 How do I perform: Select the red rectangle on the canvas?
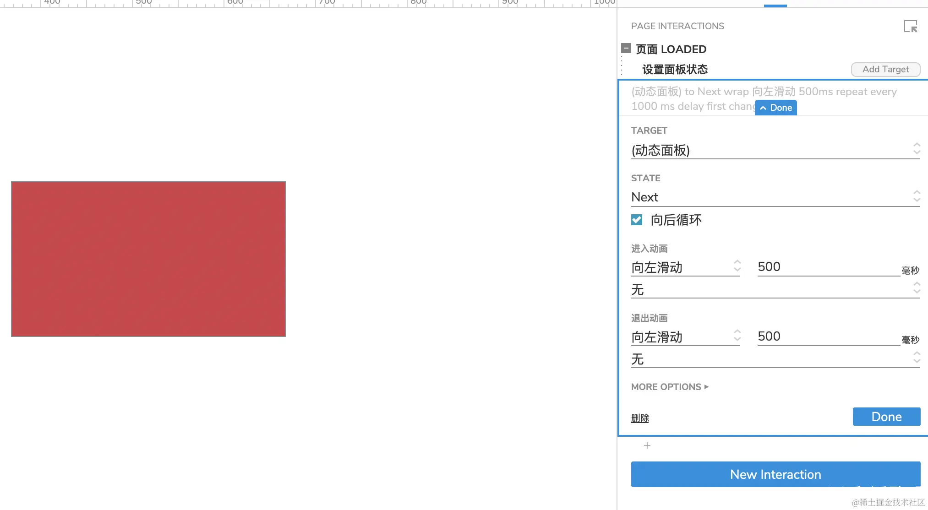point(148,259)
